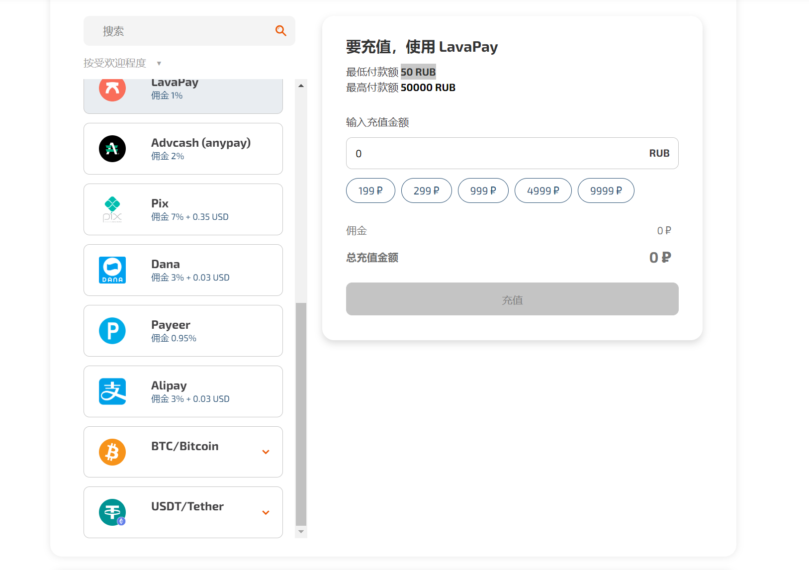Click the 'USDT/Tether' label
This screenshot has height=570, width=809.
click(x=187, y=506)
